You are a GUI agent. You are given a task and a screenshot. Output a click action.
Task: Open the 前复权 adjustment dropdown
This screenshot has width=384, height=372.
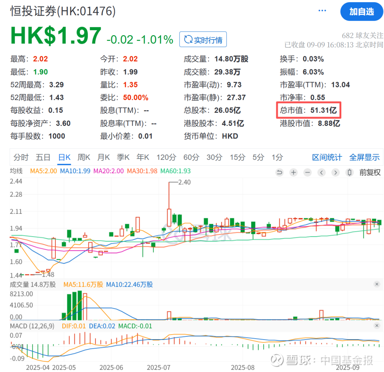pos(370,172)
